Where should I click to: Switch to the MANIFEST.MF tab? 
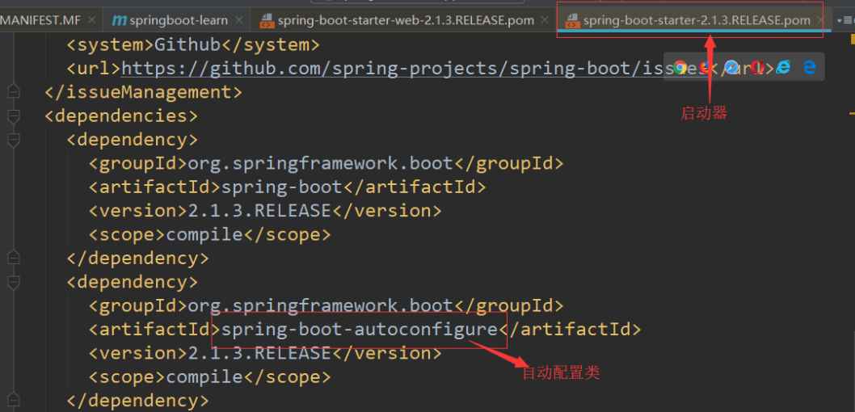coord(40,21)
